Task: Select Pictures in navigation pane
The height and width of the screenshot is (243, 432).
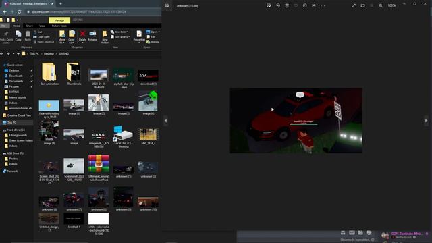Action: (13, 86)
